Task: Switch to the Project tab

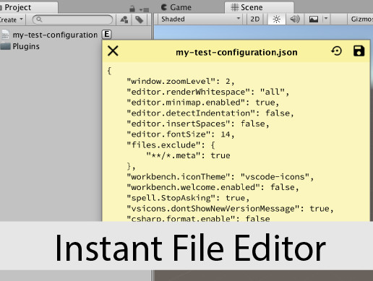Action: pyautogui.click(x=28, y=7)
